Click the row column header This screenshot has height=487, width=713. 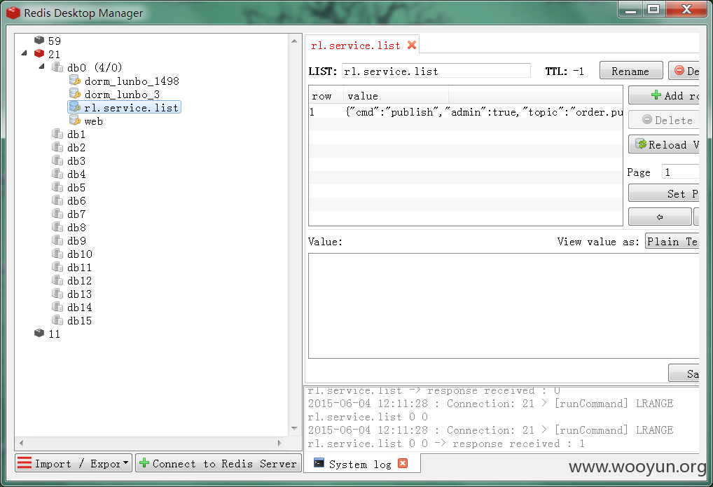[326, 96]
